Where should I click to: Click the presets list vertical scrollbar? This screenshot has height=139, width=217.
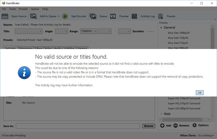[x=212, y=38]
